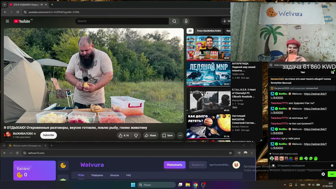
Task: Click the Вывести withdraw button
Action: point(198,165)
